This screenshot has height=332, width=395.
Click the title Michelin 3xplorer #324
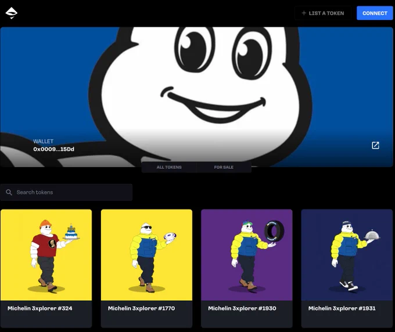point(40,308)
